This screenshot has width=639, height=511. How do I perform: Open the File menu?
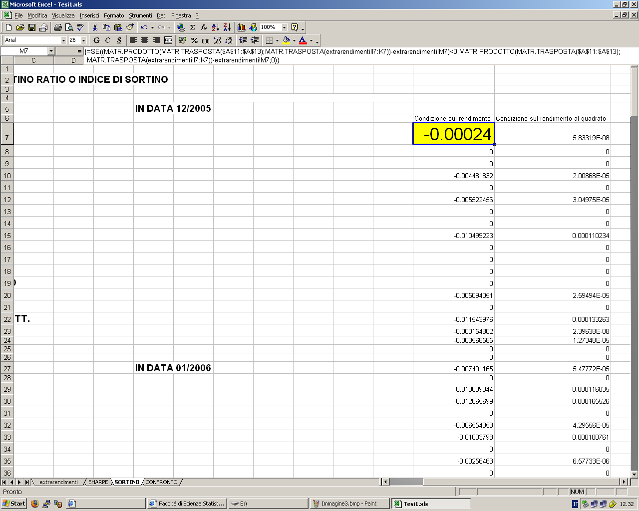(x=18, y=15)
